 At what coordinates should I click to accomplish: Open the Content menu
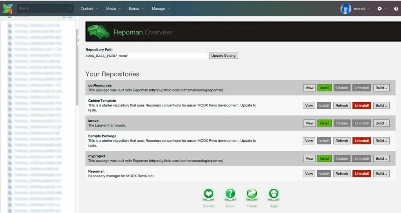tap(89, 9)
